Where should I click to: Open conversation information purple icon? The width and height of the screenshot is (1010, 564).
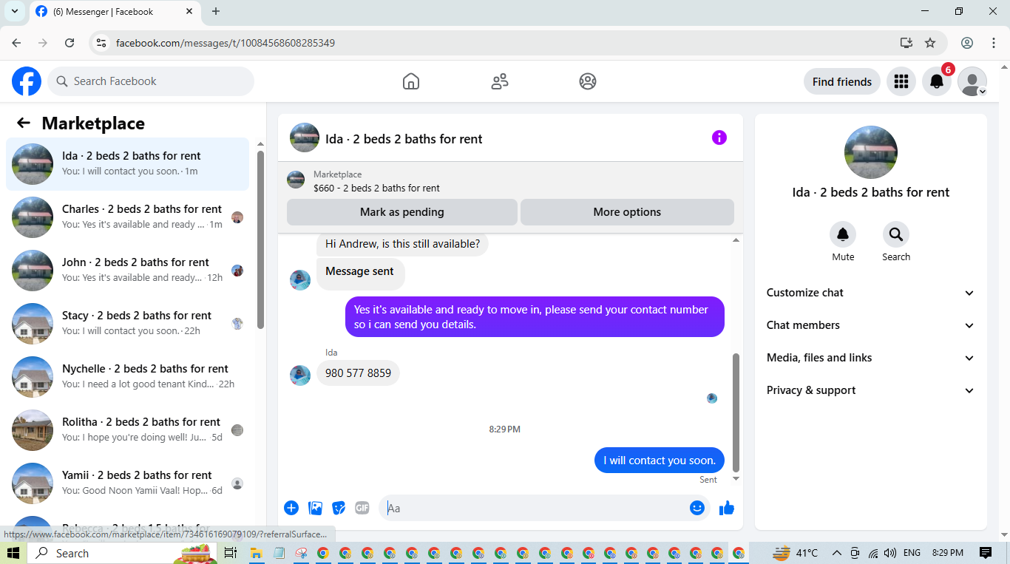pyautogui.click(x=719, y=137)
